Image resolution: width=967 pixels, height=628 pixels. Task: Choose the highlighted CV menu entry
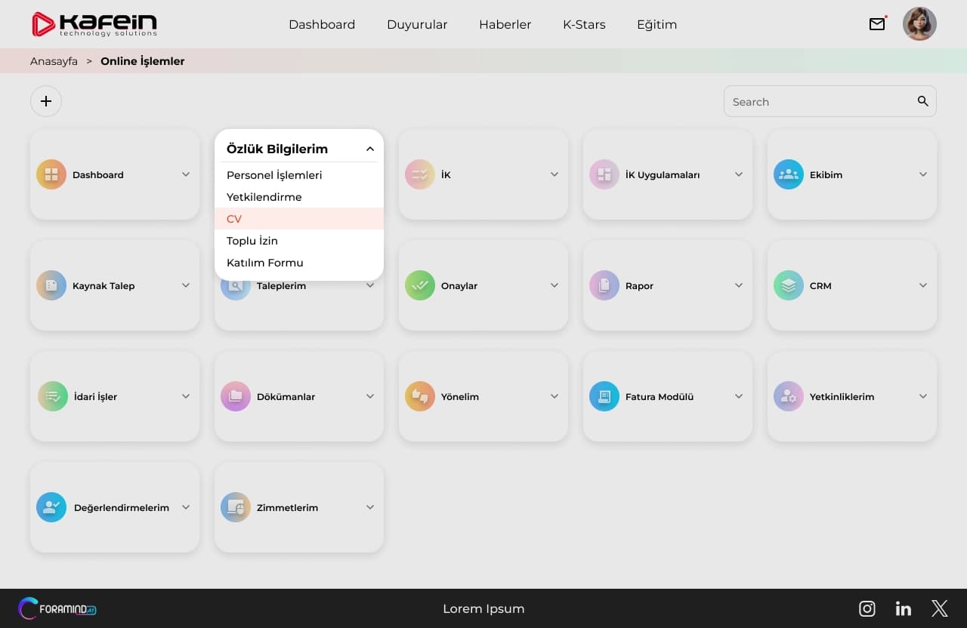pos(299,219)
